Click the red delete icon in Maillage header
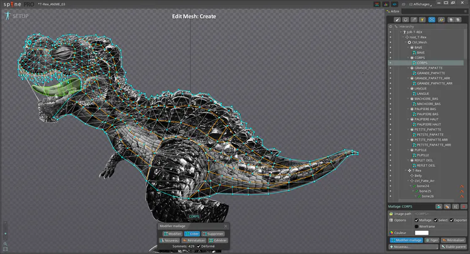The width and height of the screenshot is (470, 254). pyautogui.click(x=464, y=206)
